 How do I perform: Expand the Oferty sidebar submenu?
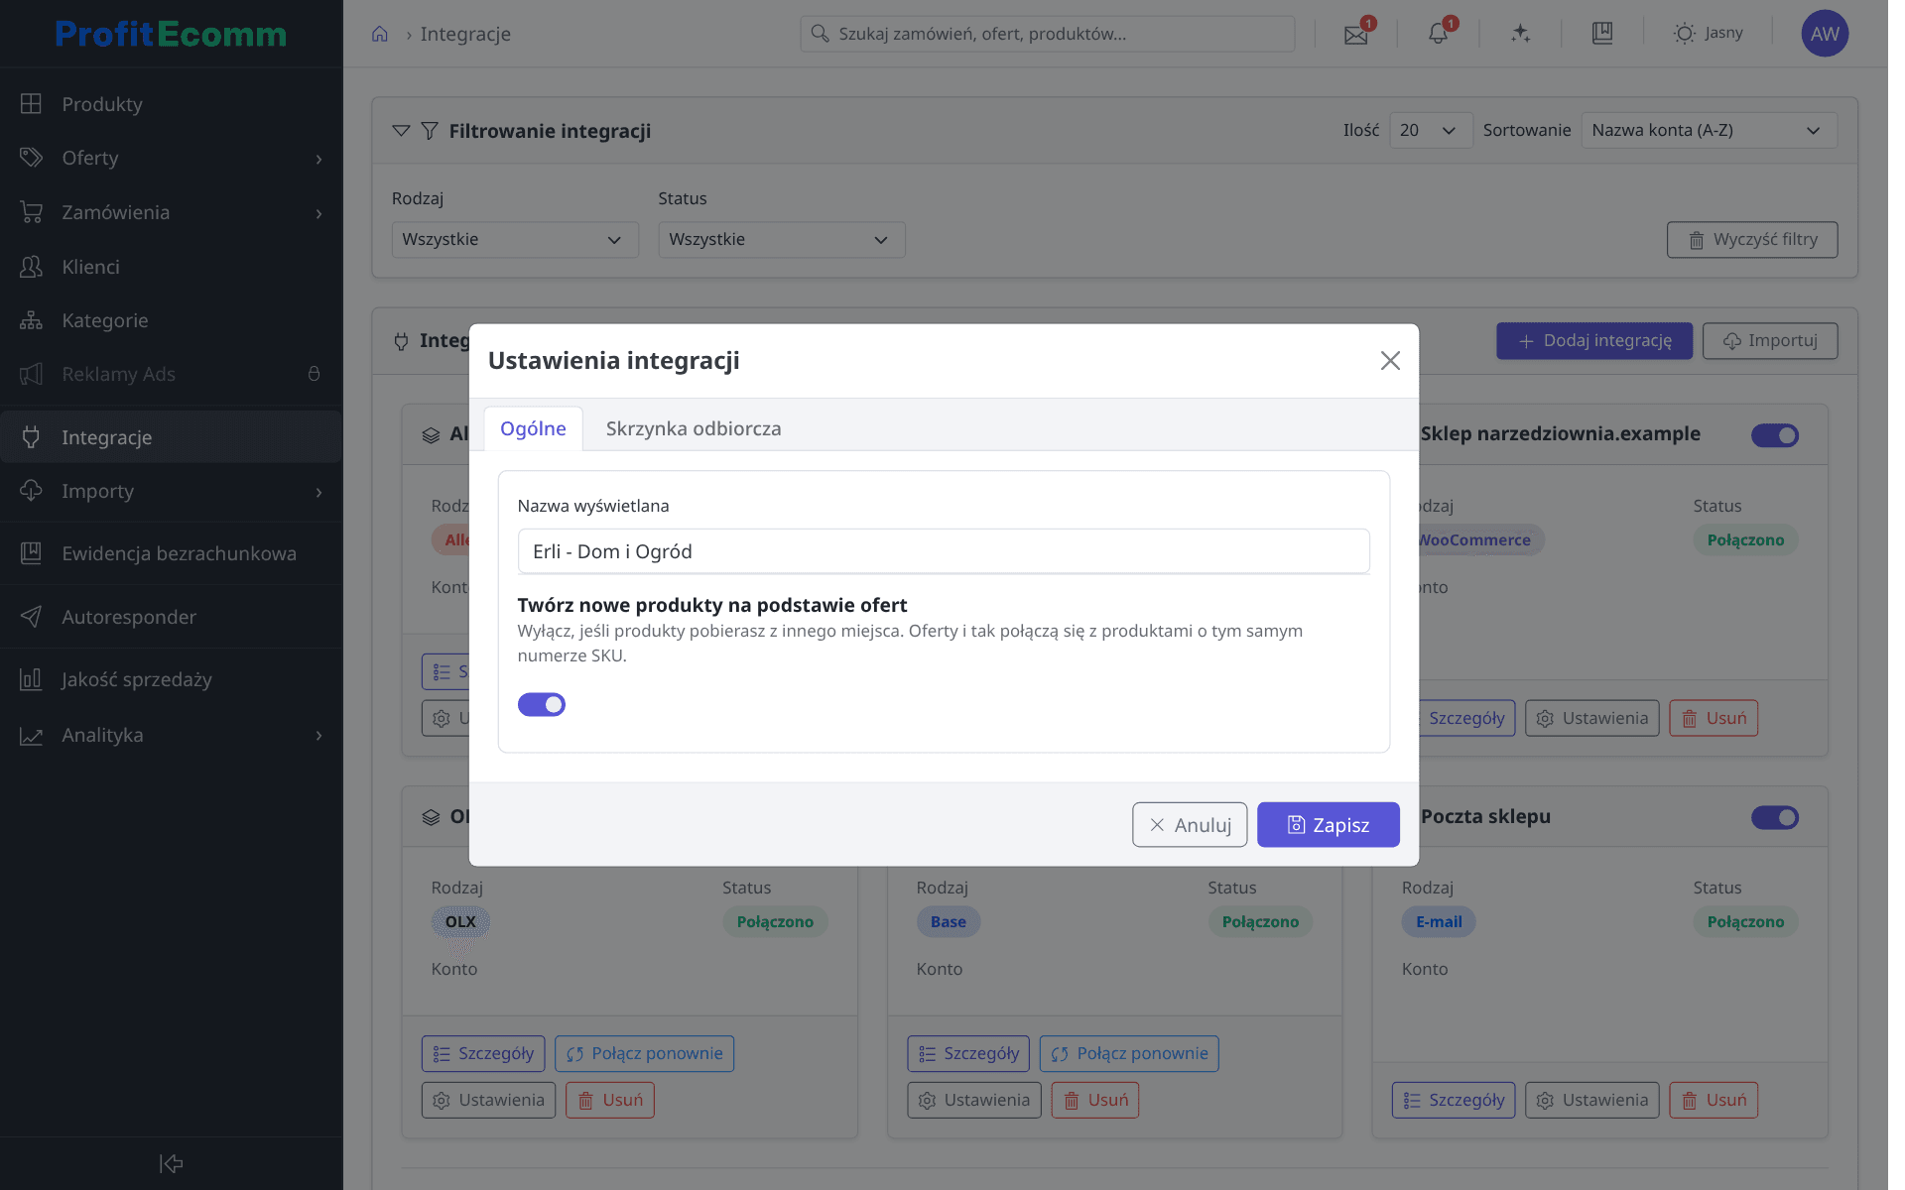pos(318,159)
